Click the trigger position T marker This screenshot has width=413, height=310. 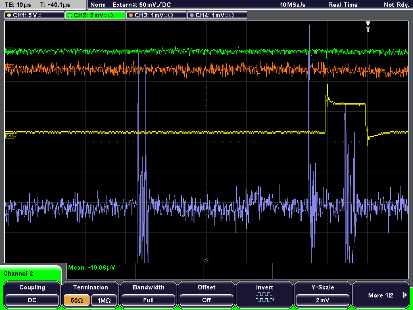point(368,27)
